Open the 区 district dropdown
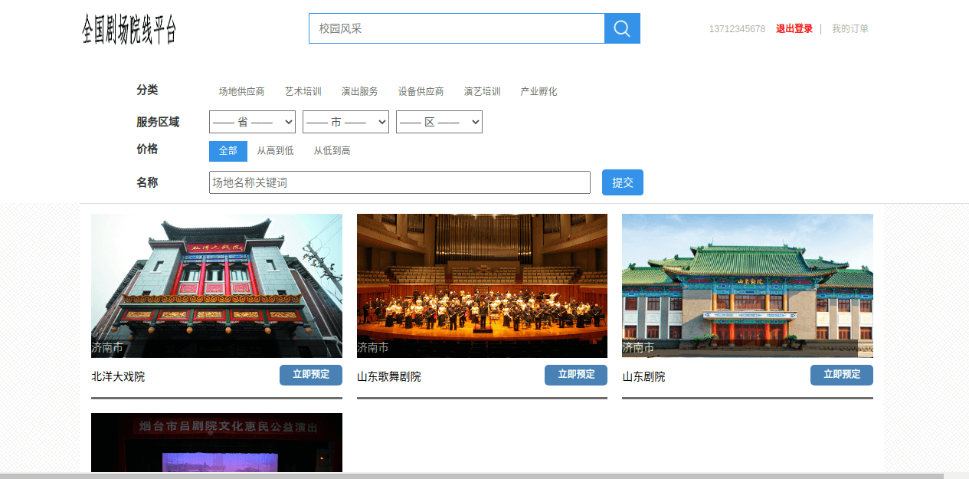The width and height of the screenshot is (969, 479). tap(439, 122)
